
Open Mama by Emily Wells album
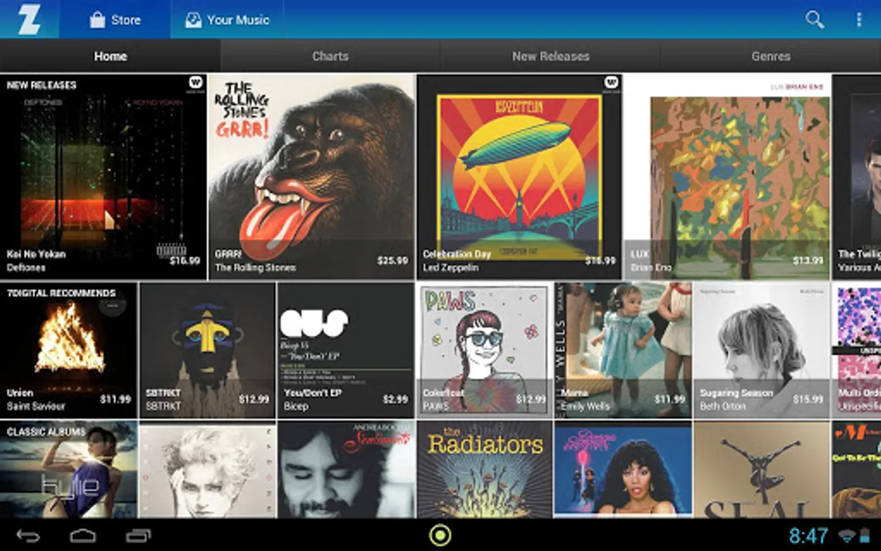tap(623, 350)
